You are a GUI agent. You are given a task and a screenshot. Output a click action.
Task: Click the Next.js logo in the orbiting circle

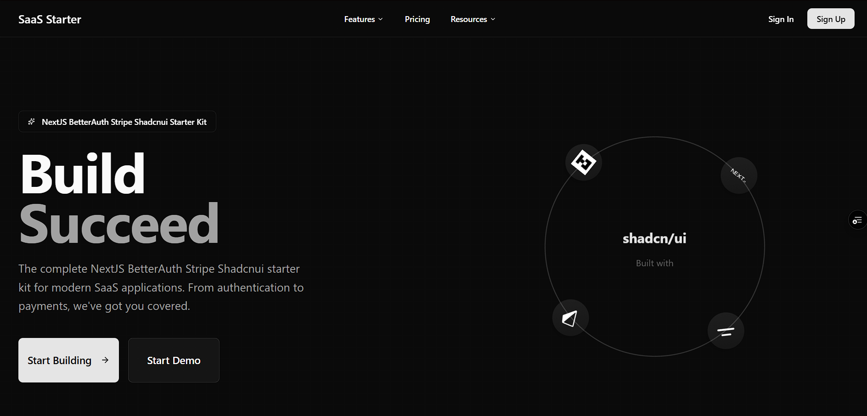(x=738, y=175)
